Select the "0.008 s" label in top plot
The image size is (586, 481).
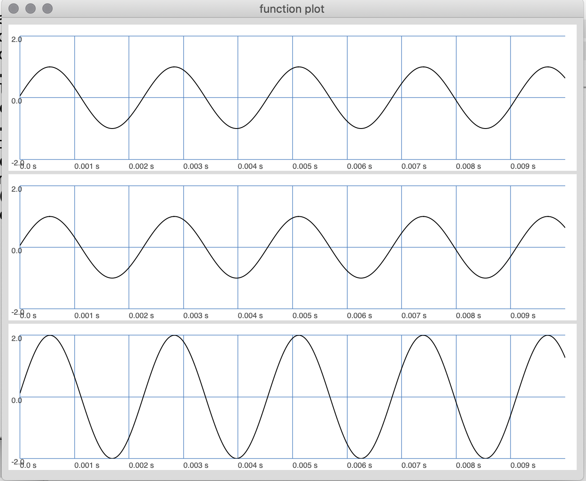(469, 166)
